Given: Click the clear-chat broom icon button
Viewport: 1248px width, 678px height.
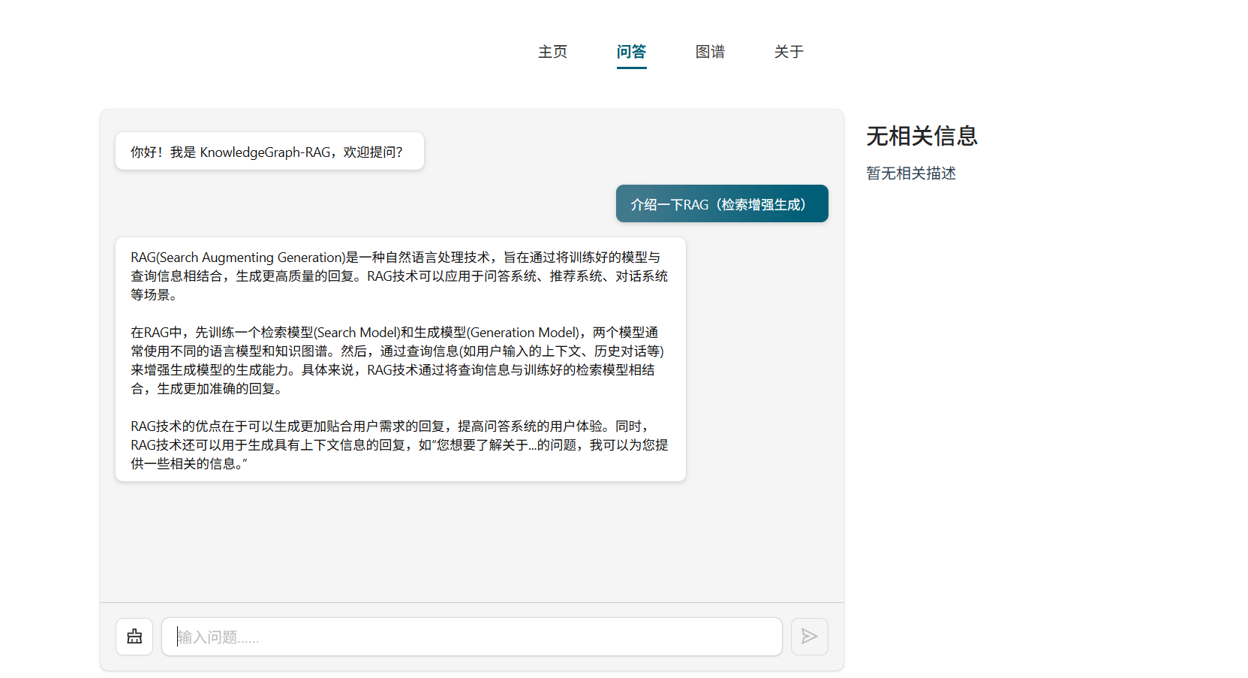Looking at the screenshot, I should (134, 637).
